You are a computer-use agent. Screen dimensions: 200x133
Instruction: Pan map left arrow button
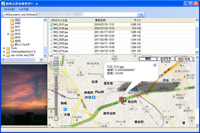(51, 63)
